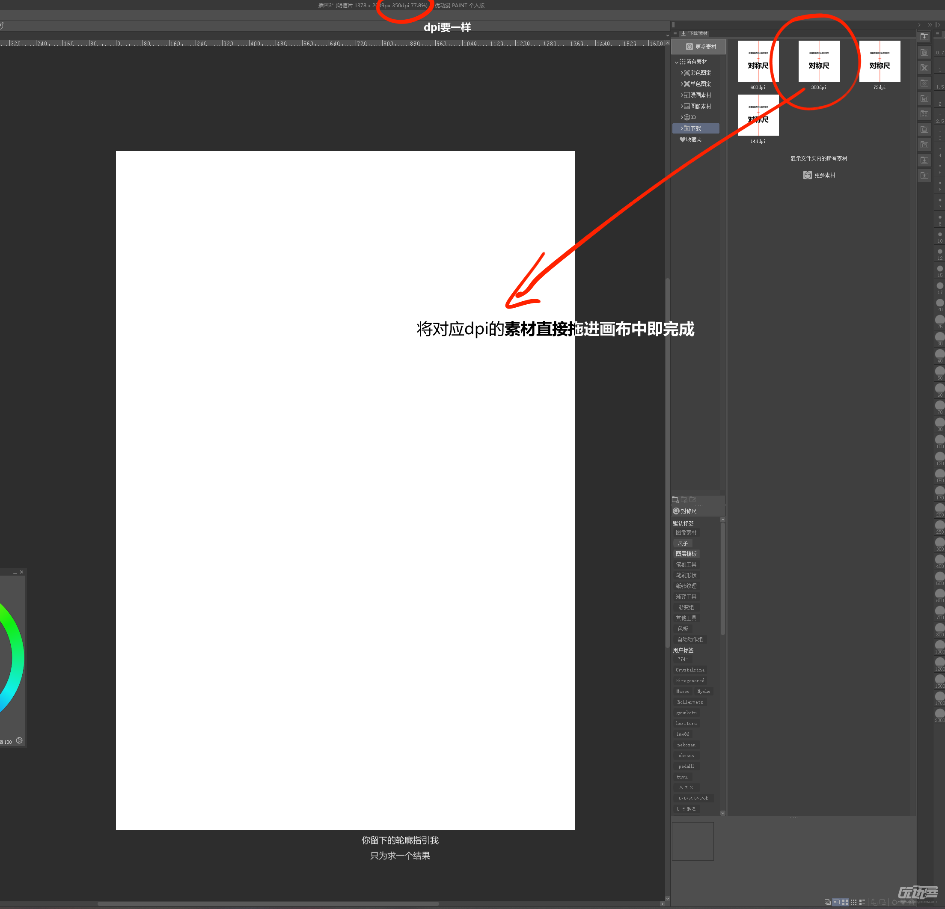Open the material palette hamburger menu

point(675,34)
